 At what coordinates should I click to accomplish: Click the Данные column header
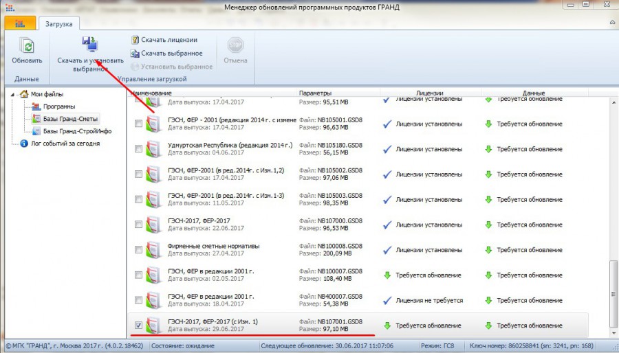(x=535, y=93)
